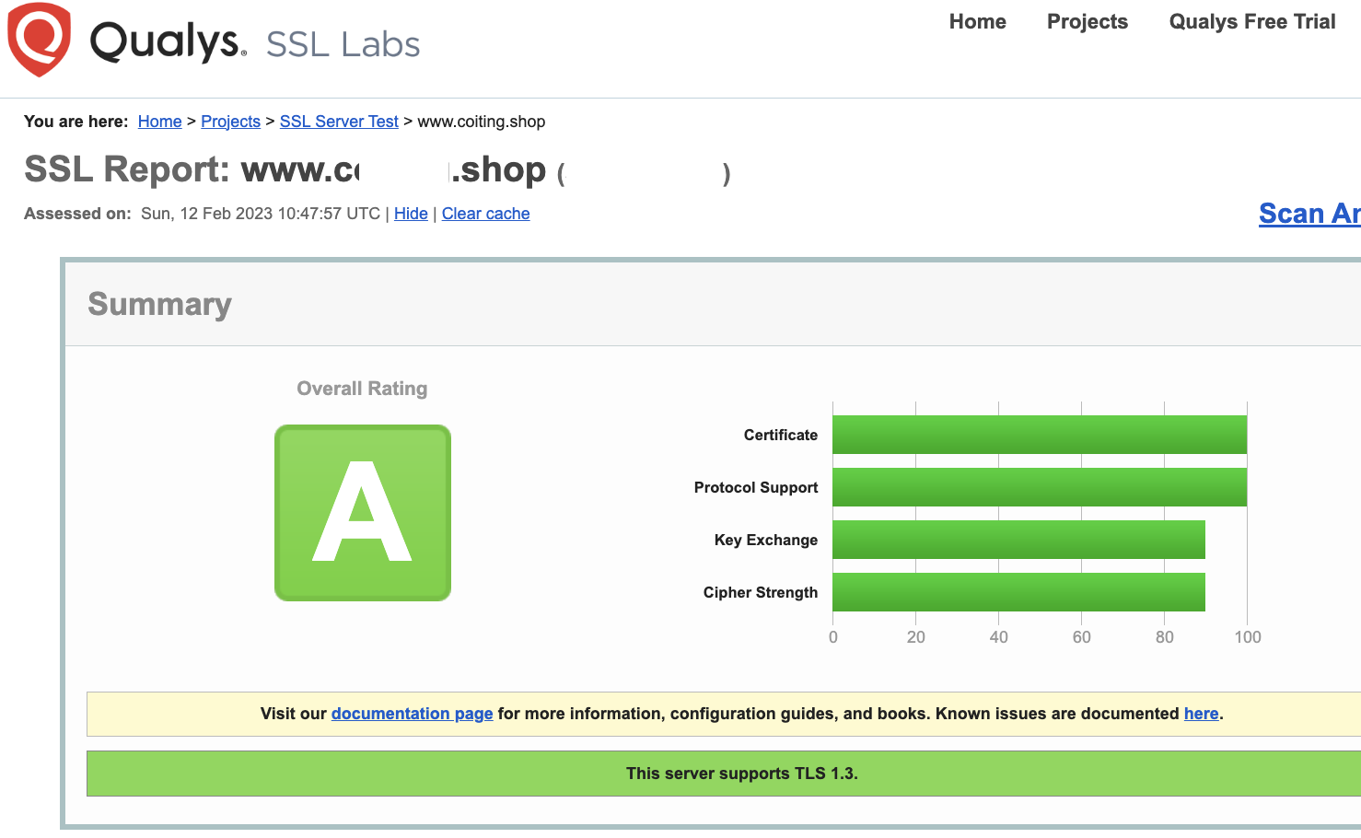
Task: Click the Certificate score bar
Action: point(1040,435)
